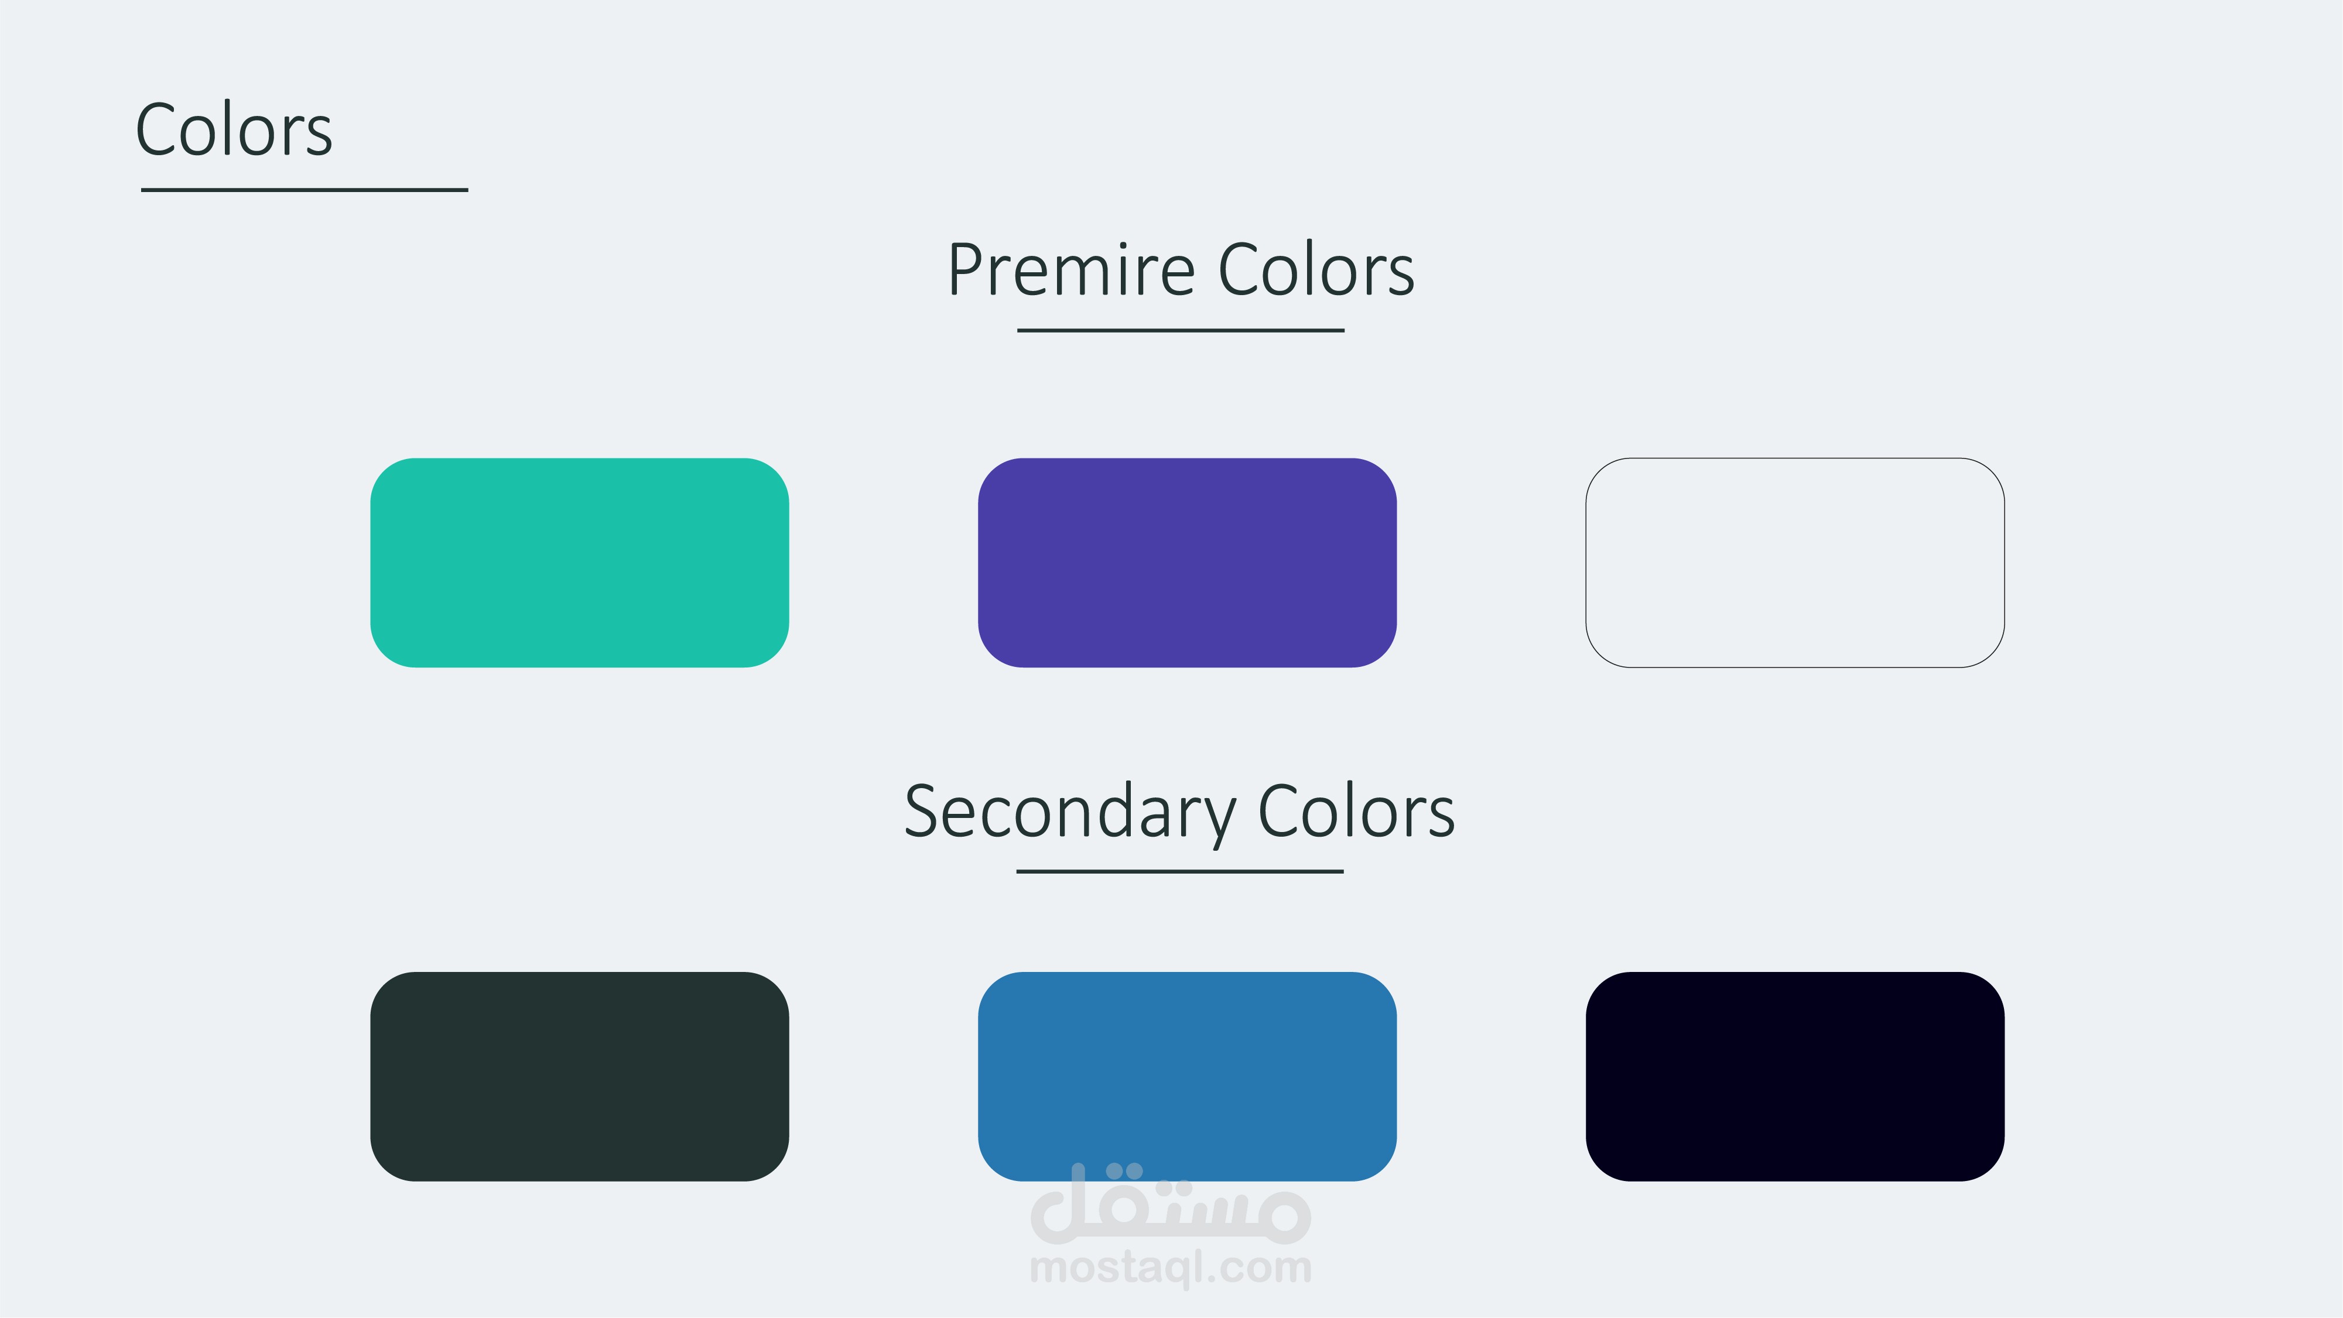This screenshot has width=2343, height=1318.
Task: Select the purple premire color swatch
Action: coord(1187,562)
